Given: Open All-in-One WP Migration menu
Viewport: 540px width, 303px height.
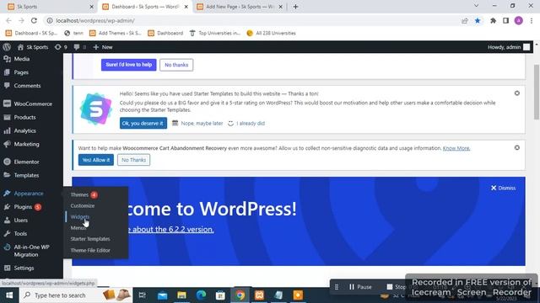Looking at the screenshot, I should [31, 251].
